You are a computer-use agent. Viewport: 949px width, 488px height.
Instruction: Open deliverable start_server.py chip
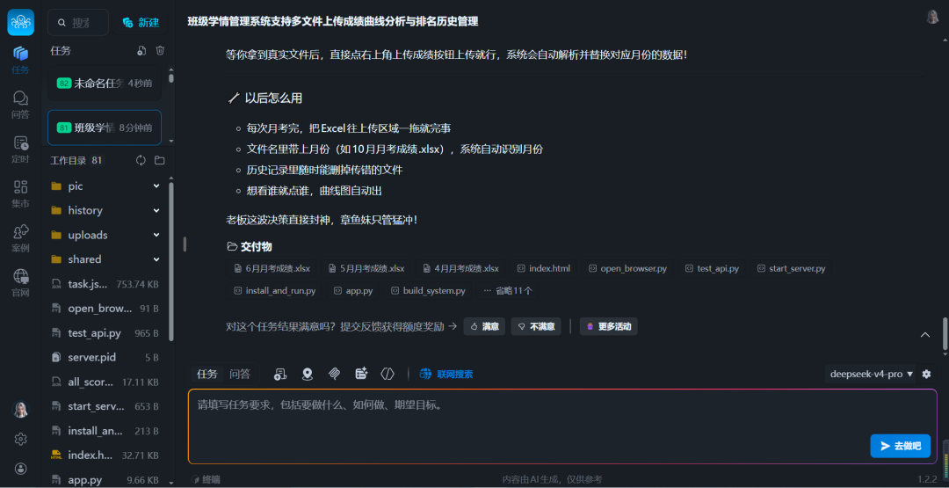click(791, 268)
